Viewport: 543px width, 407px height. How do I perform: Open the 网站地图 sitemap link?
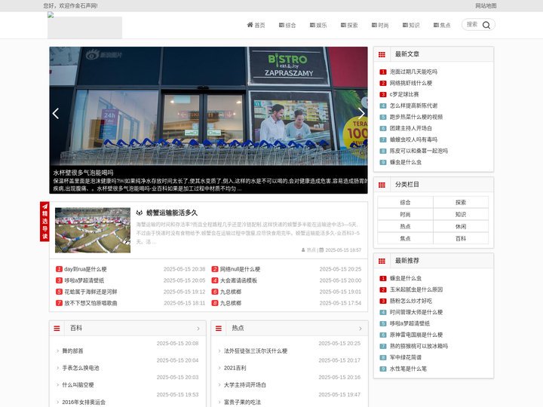(486, 5)
